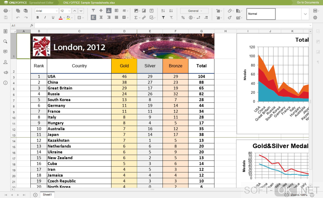323x198 pixels.
Task: Open the font color red swatch
Action: (60, 18)
